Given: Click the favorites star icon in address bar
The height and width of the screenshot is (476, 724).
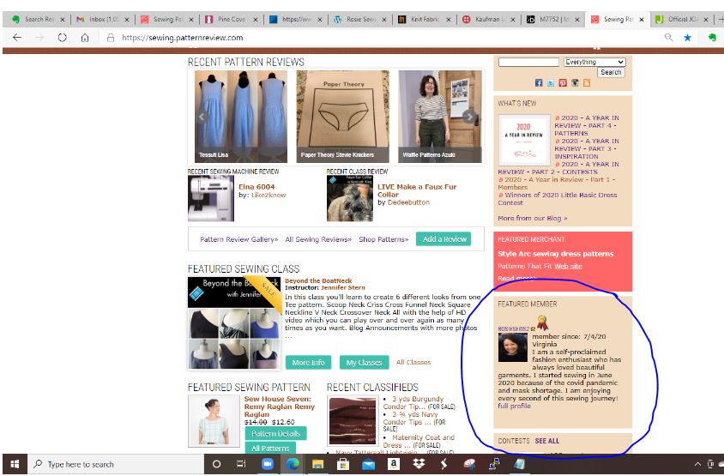Looking at the screenshot, I should (687, 38).
